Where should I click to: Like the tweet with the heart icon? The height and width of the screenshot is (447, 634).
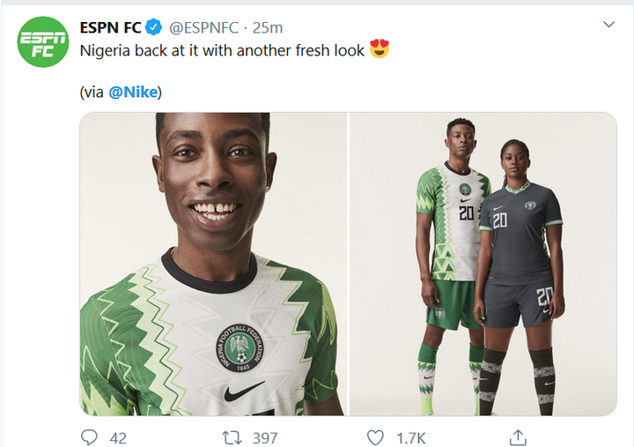coord(376,437)
